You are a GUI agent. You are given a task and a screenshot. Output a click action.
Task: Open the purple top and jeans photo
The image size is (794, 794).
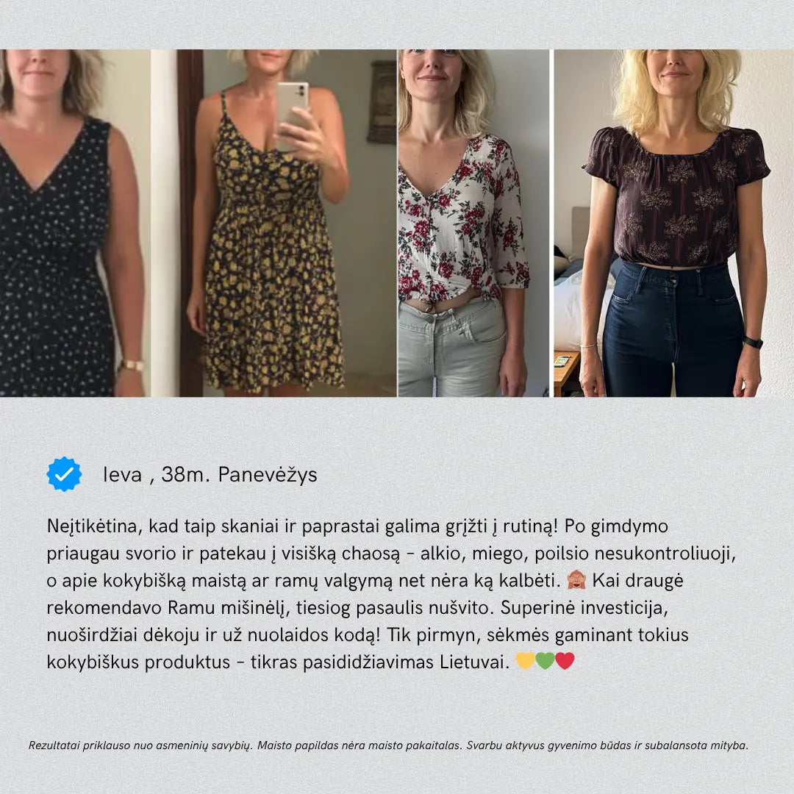pyautogui.click(x=674, y=223)
